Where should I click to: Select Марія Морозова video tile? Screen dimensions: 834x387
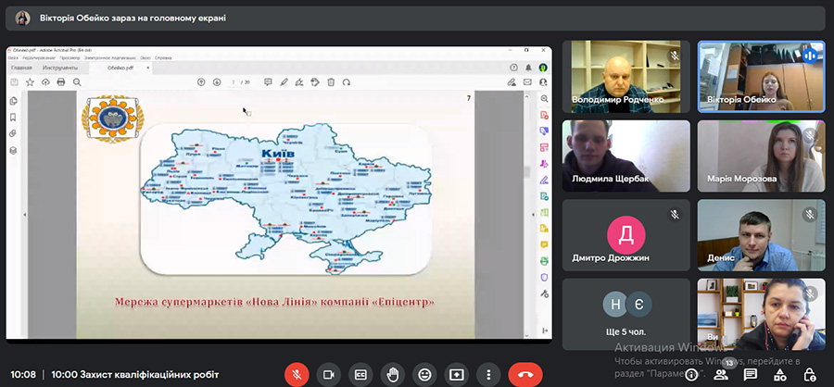point(762,156)
